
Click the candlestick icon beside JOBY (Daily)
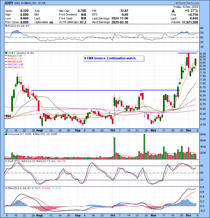[x=6, y=53]
